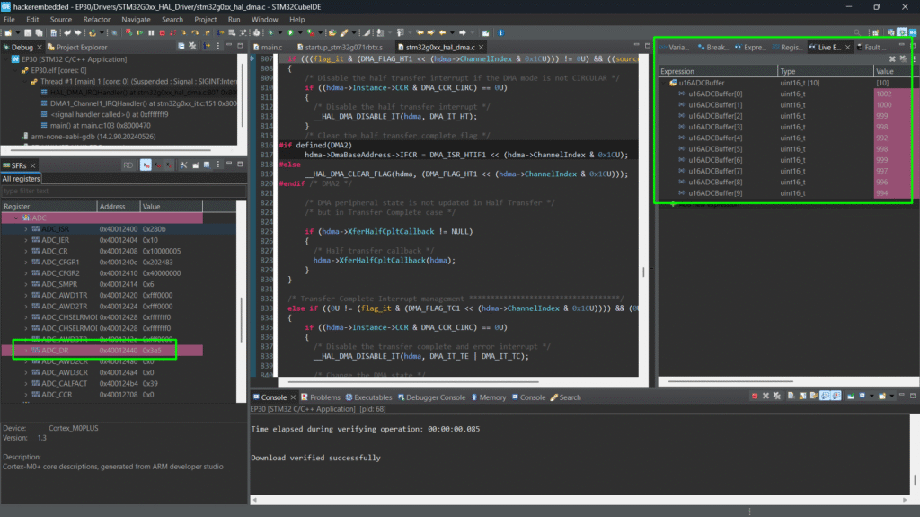Click the Save icon in the main toolbar
920x517 pixels.
pyautogui.click(x=26, y=32)
